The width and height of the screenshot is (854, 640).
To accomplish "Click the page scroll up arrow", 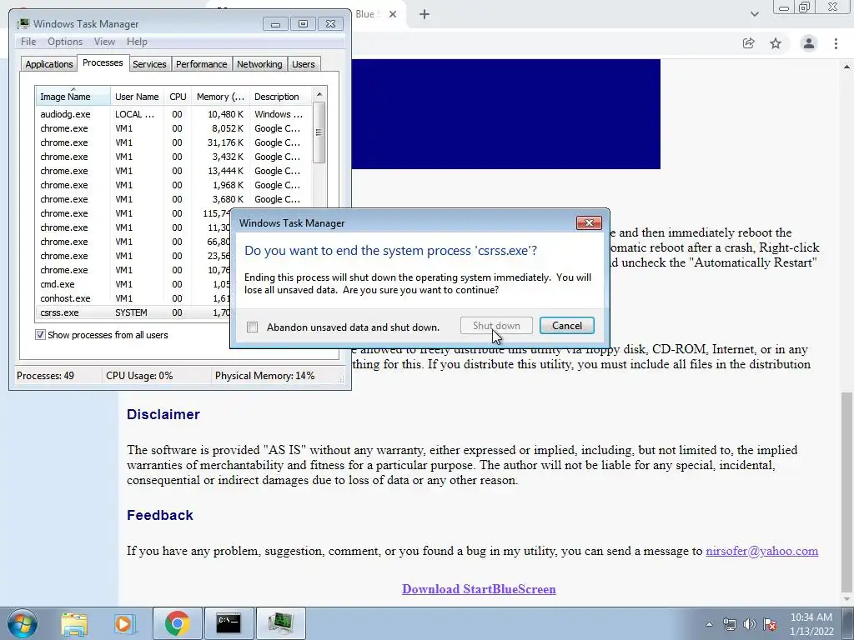I will pyautogui.click(x=847, y=67).
